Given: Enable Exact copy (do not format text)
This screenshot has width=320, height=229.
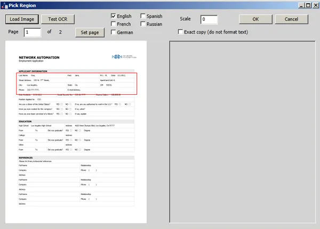Looking at the screenshot, I should tap(180, 32).
